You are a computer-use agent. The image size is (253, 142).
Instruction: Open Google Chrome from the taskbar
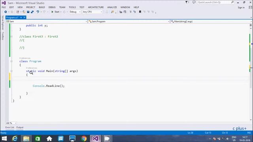[84, 138]
